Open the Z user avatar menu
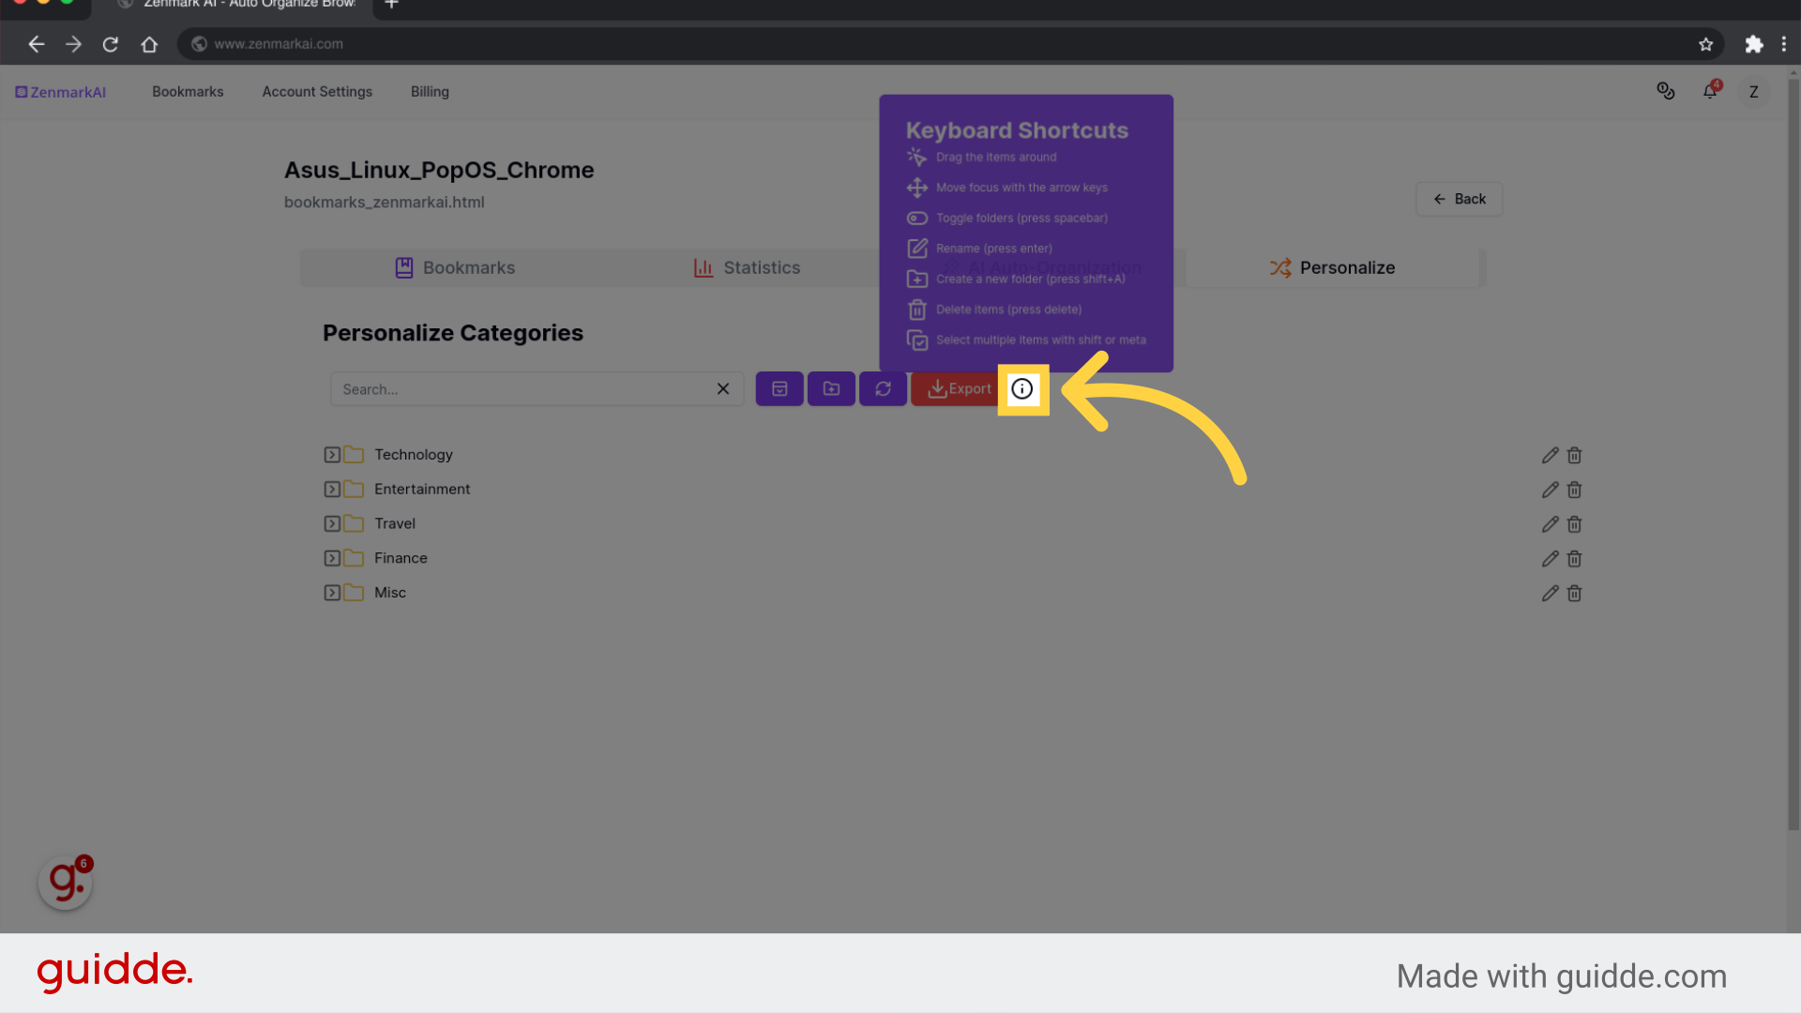 pyautogui.click(x=1753, y=92)
